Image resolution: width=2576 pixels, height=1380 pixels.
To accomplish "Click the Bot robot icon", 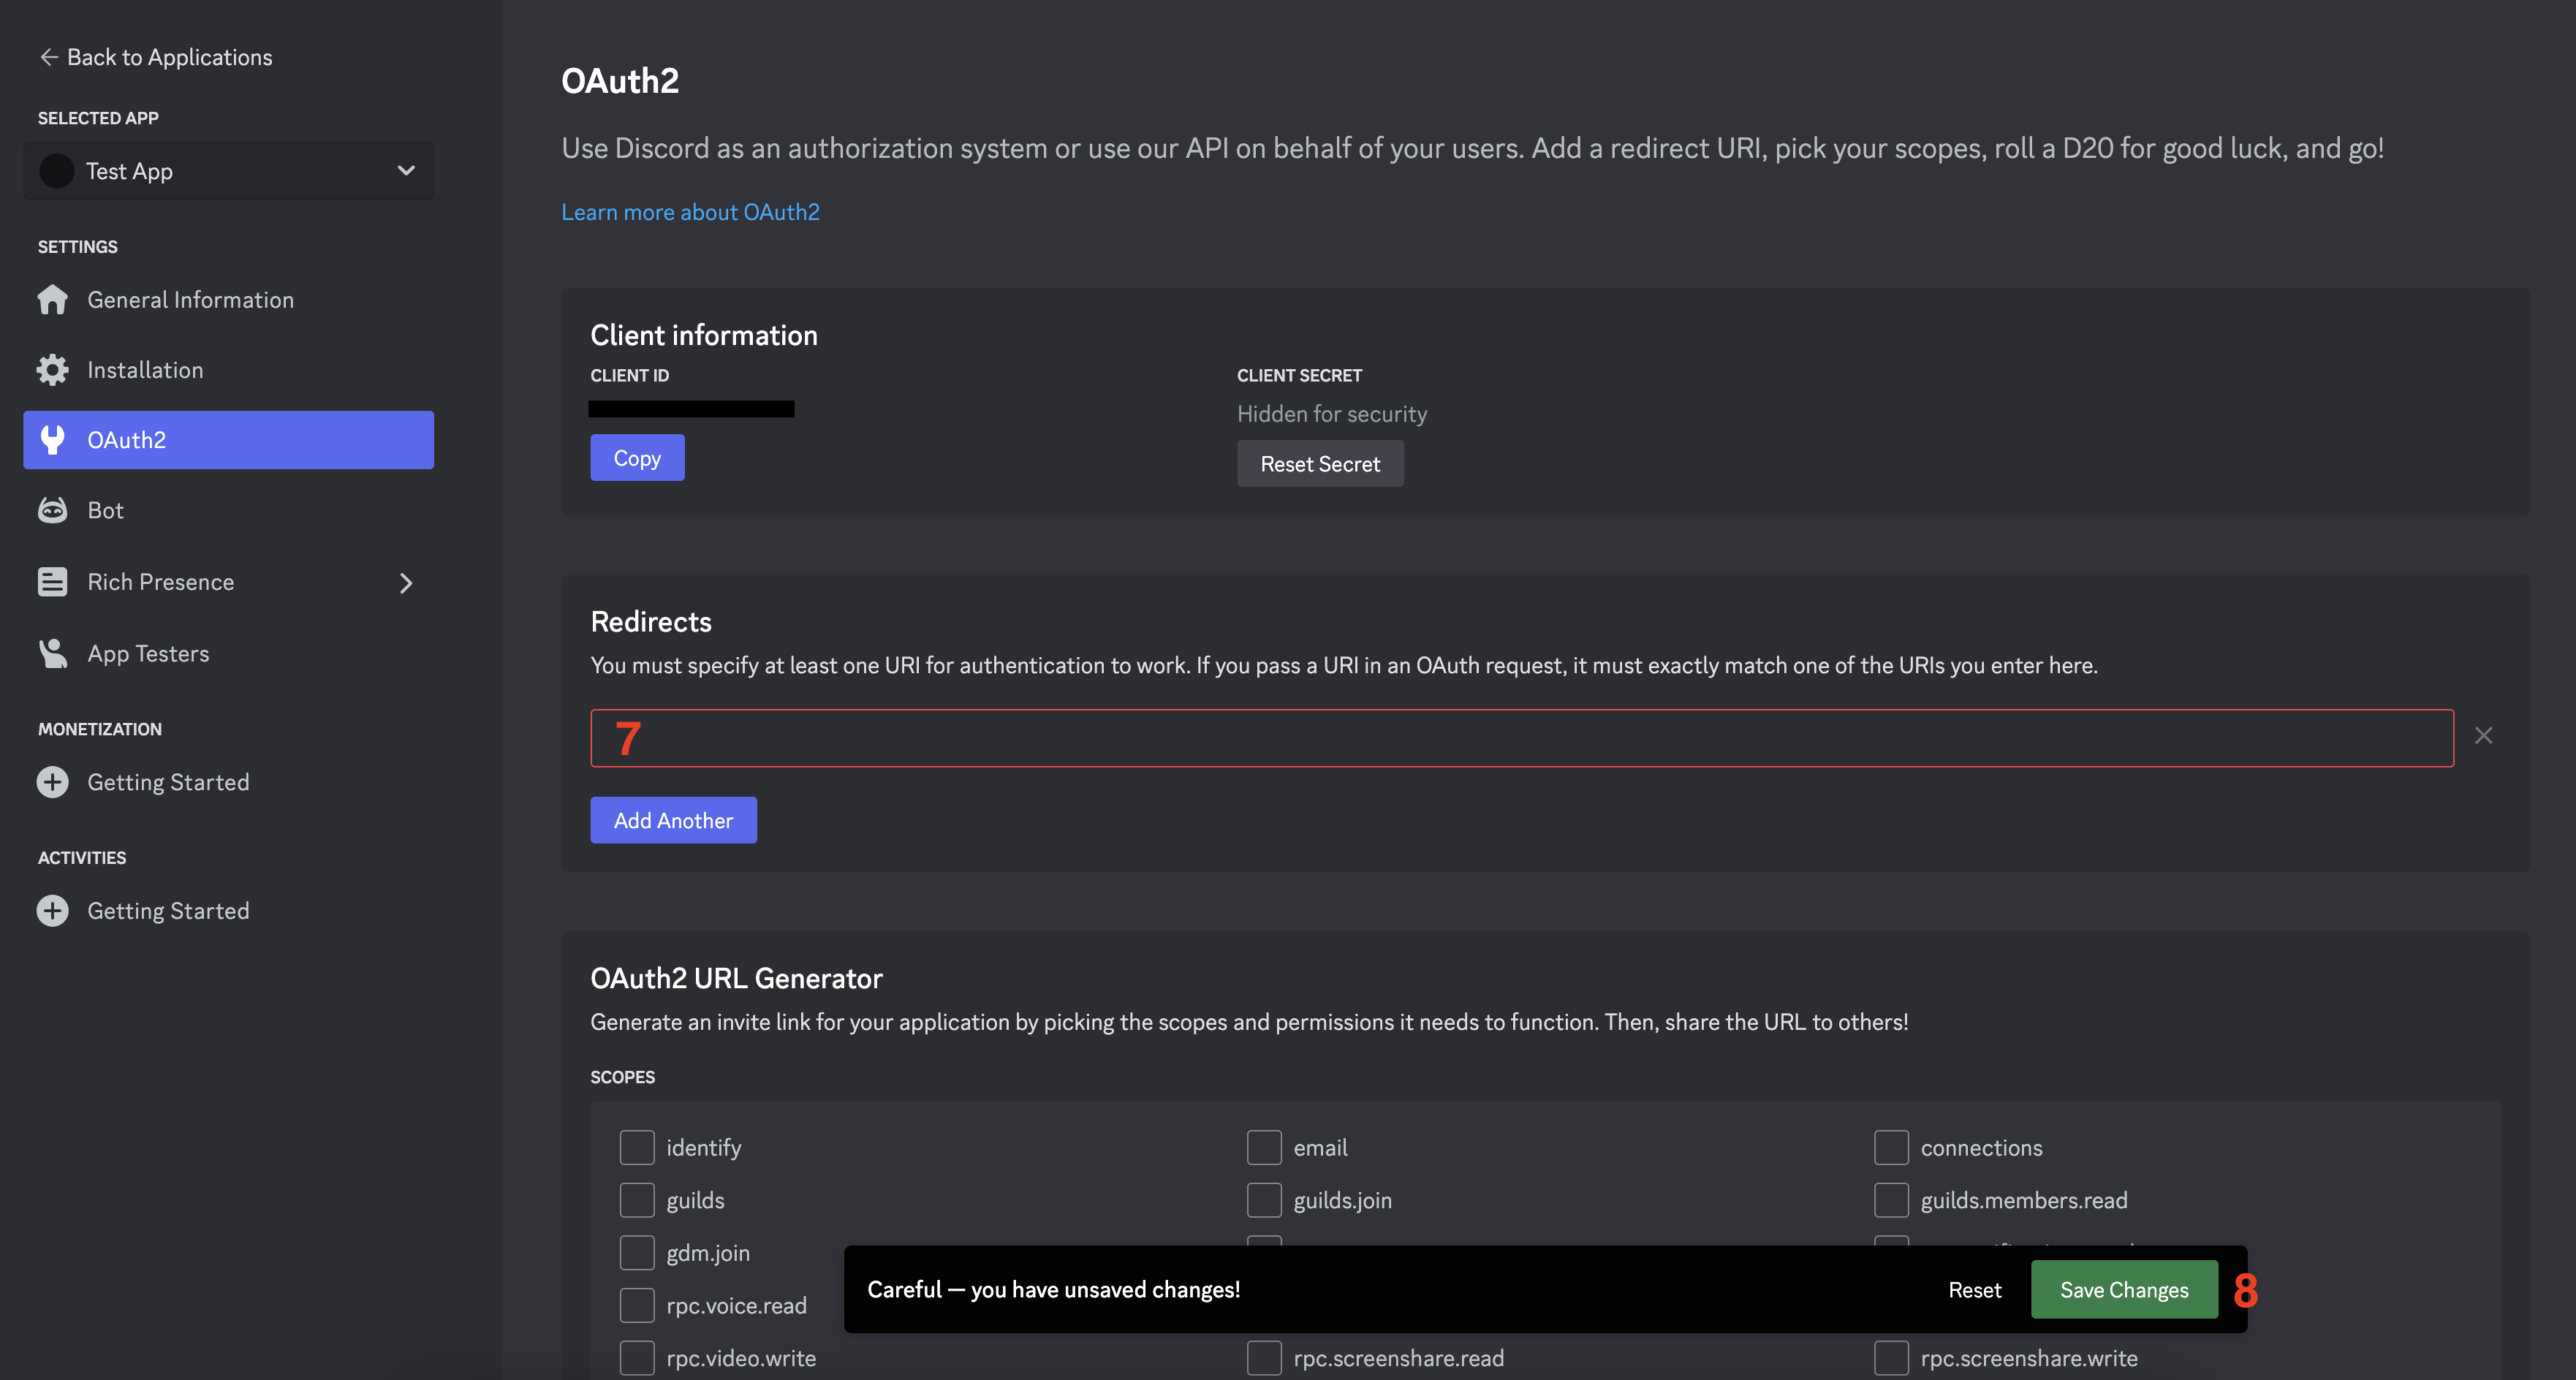I will (52, 510).
